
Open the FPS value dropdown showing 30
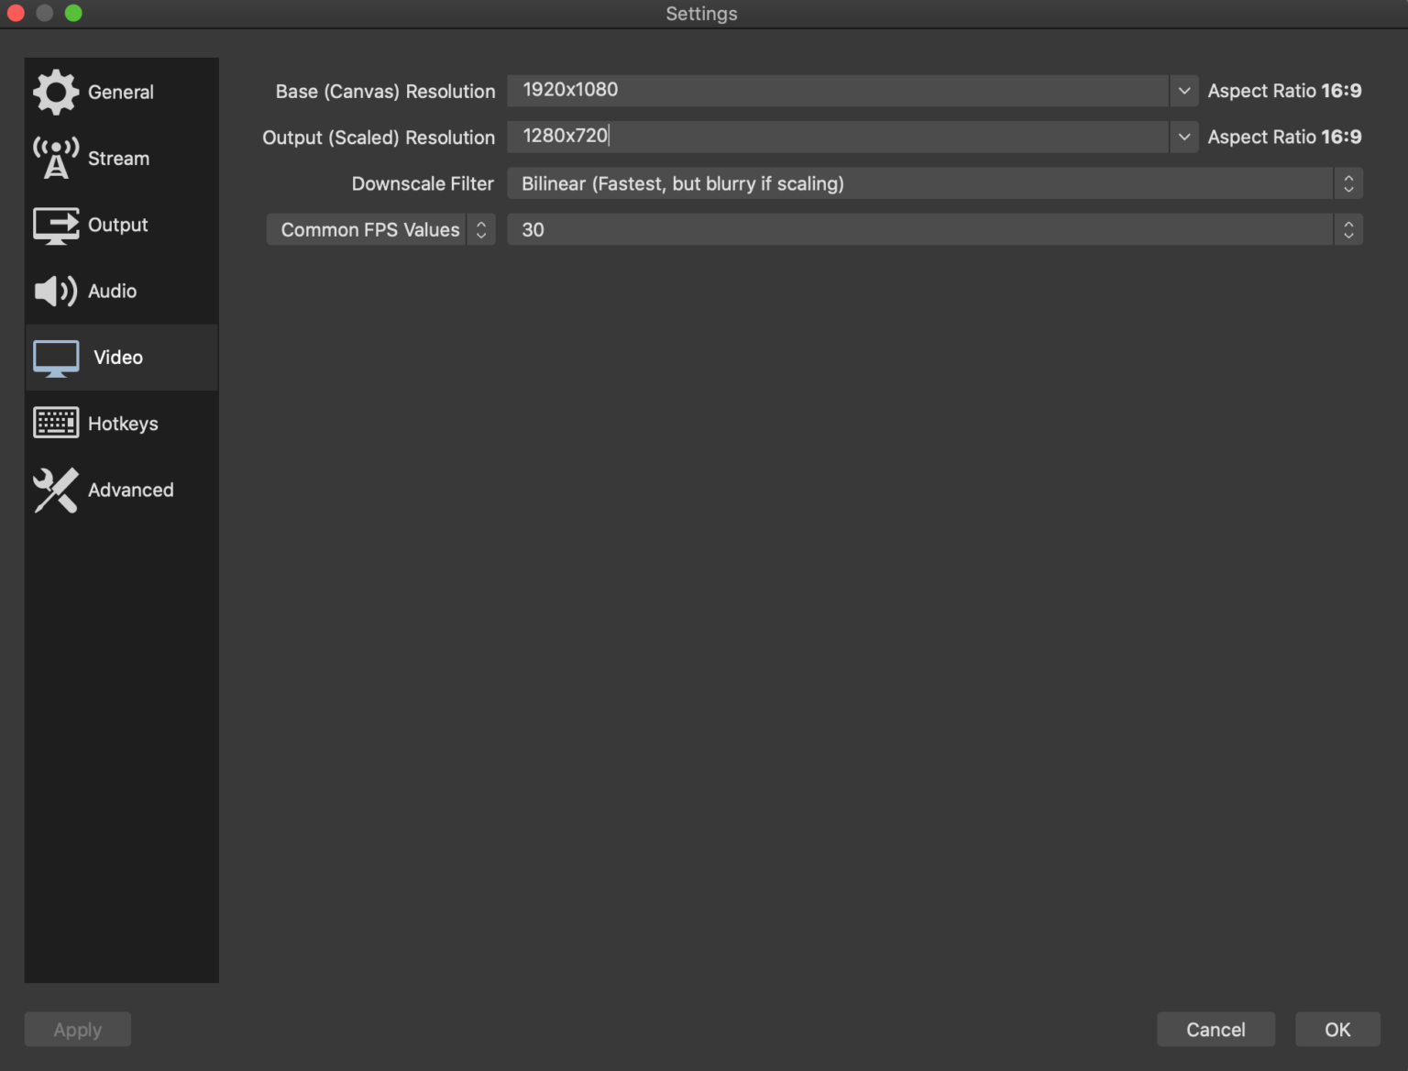[1347, 229]
